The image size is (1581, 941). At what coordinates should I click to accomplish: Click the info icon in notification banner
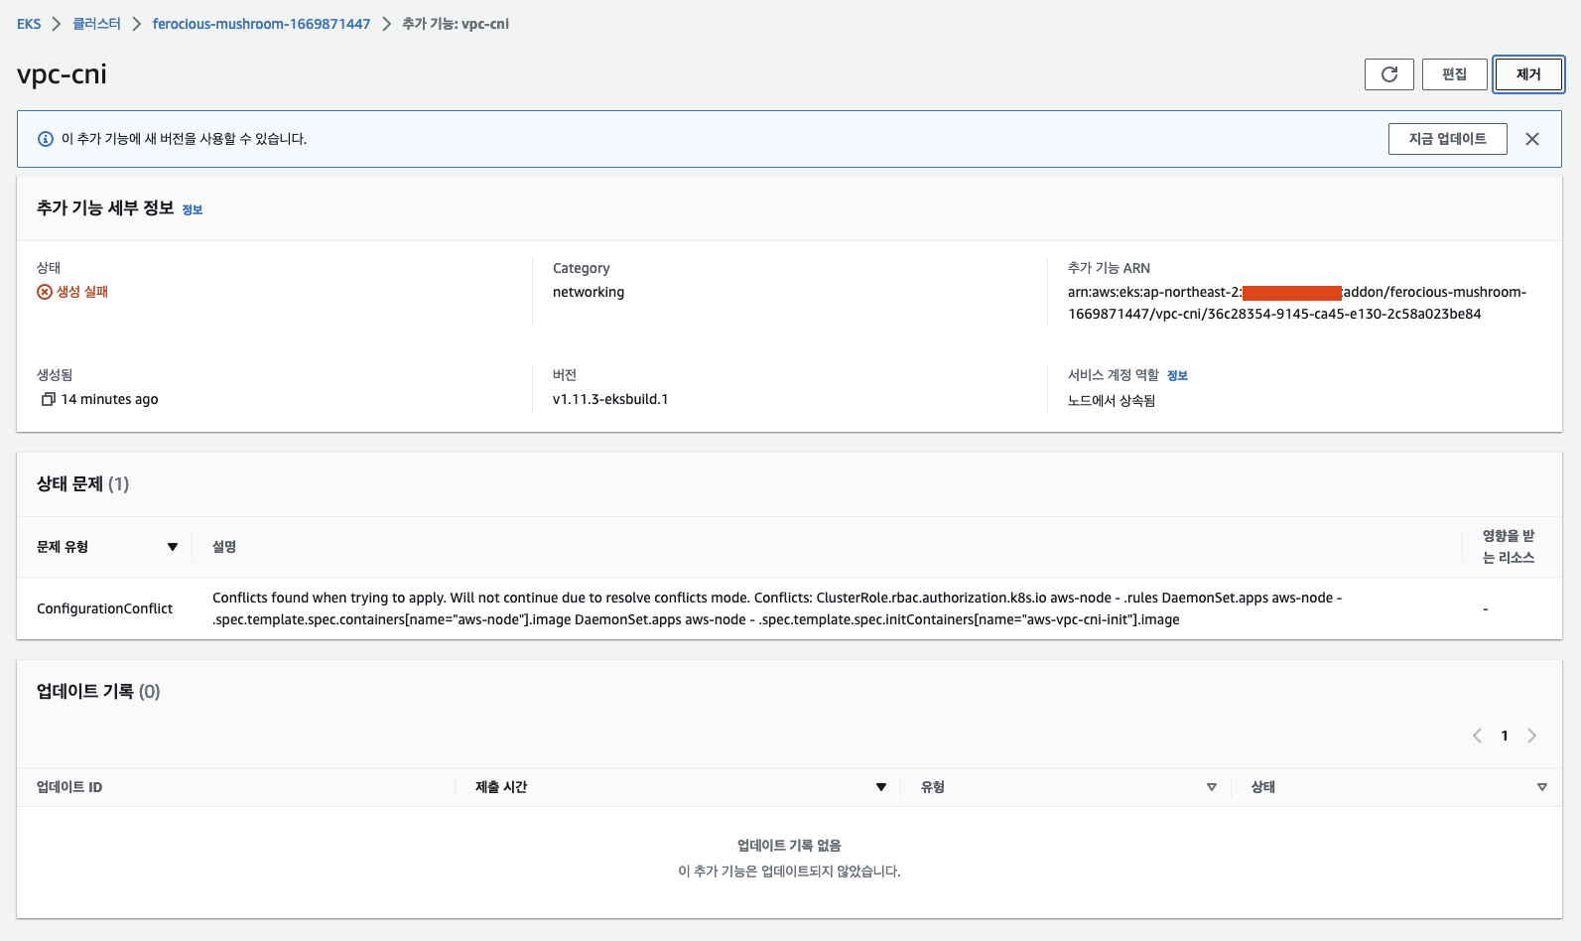pos(46,139)
